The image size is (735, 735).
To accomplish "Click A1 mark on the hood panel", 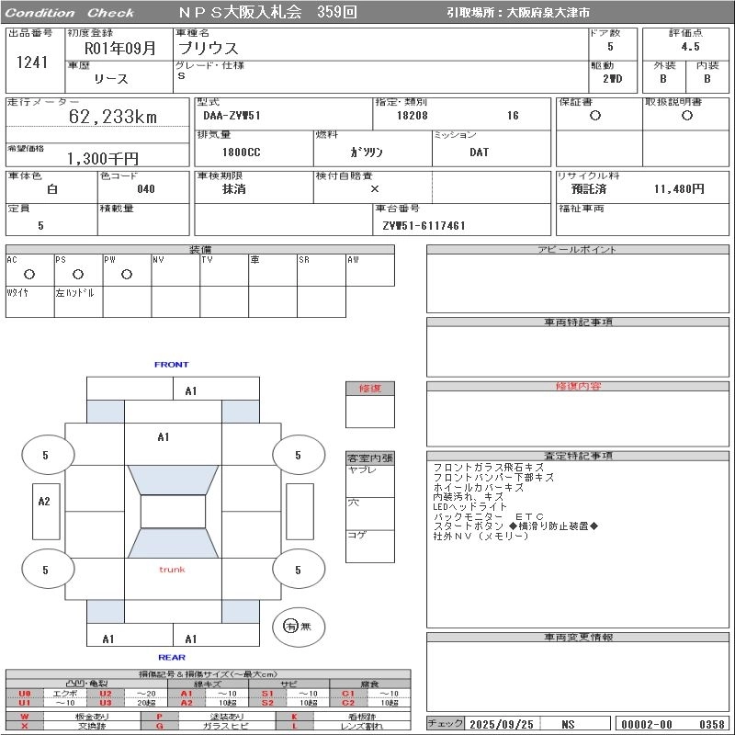I will pyautogui.click(x=164, y=437).
